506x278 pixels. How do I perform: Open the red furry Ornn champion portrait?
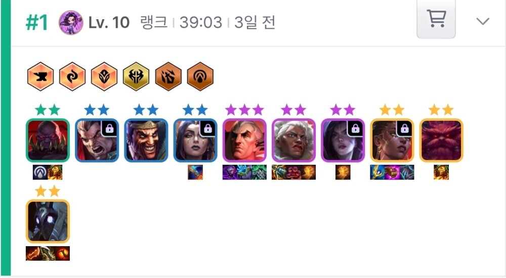tap(441, 141)
